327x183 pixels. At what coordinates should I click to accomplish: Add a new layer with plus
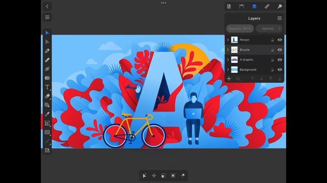pos(229,79)
